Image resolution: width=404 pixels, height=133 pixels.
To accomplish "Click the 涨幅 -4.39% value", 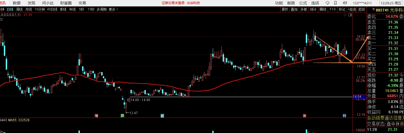I will [392, 85].
